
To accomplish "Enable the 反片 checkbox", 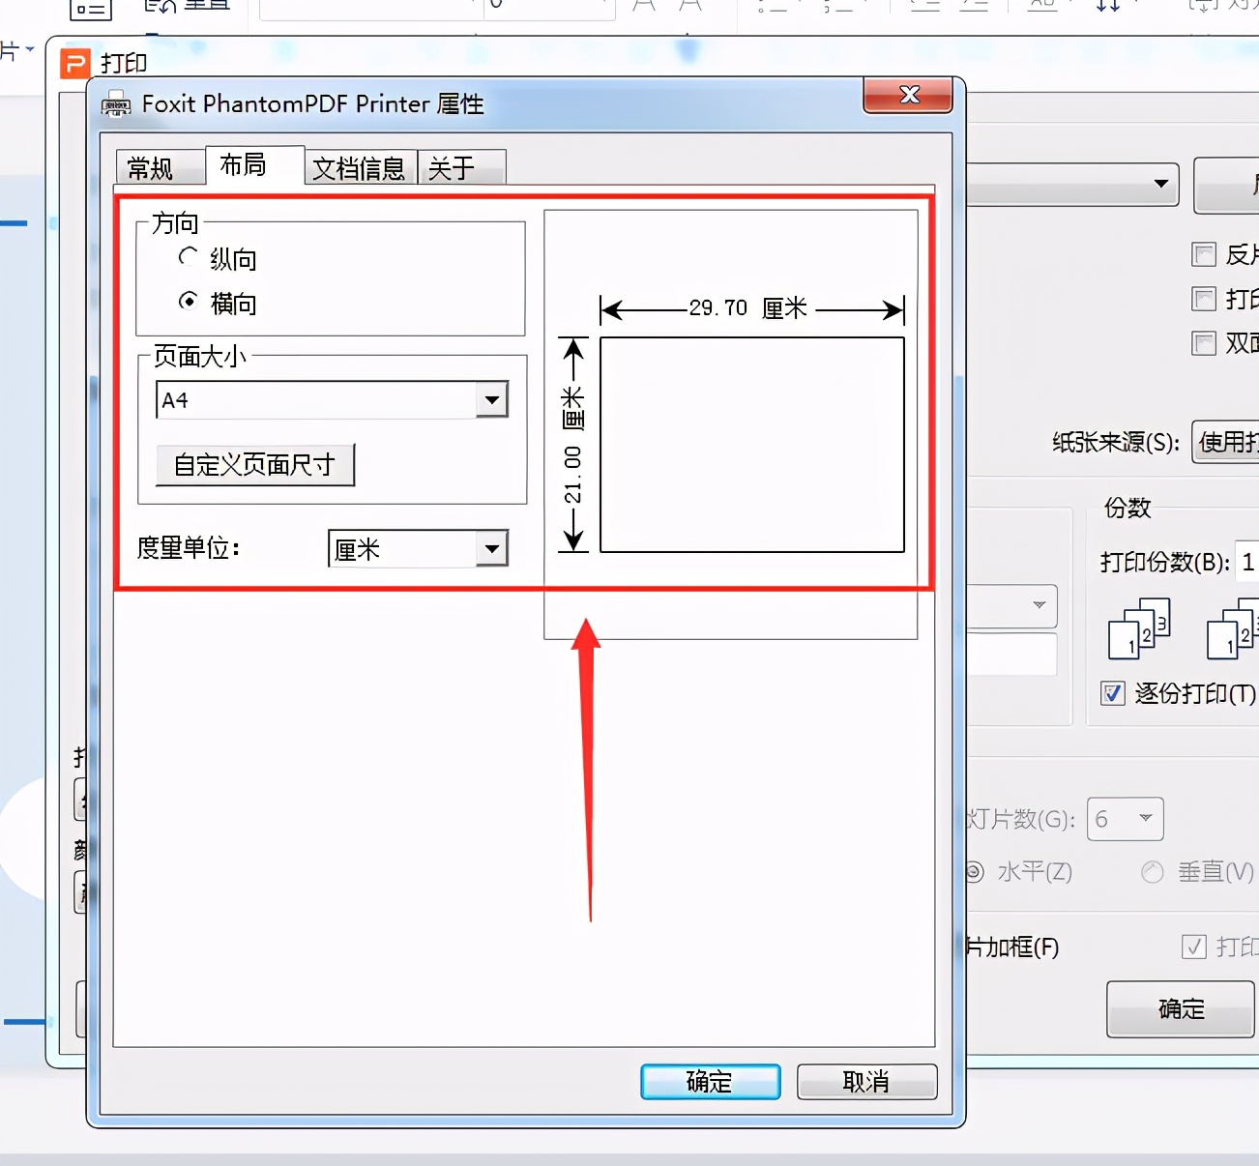I will point(1203,254).
